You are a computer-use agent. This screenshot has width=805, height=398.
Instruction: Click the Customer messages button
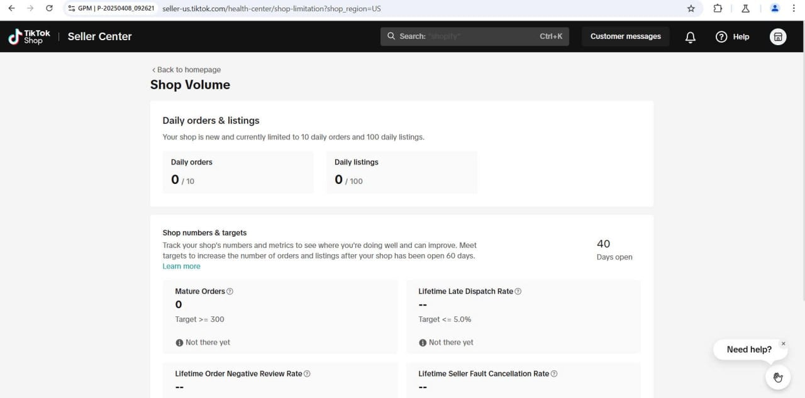pos(626,36)
